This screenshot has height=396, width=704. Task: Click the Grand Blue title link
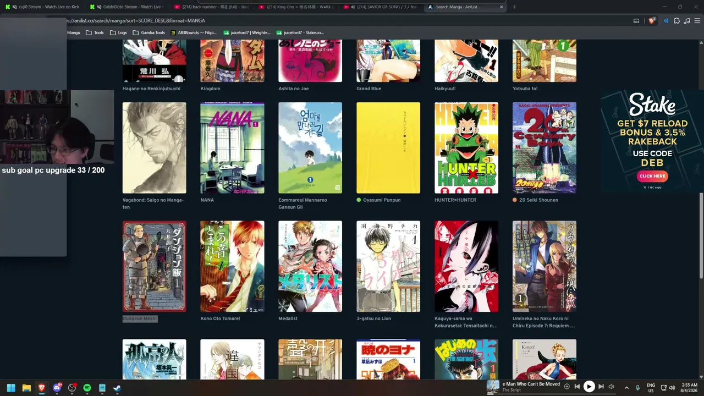pyautogui.click(x=369, y=89)
